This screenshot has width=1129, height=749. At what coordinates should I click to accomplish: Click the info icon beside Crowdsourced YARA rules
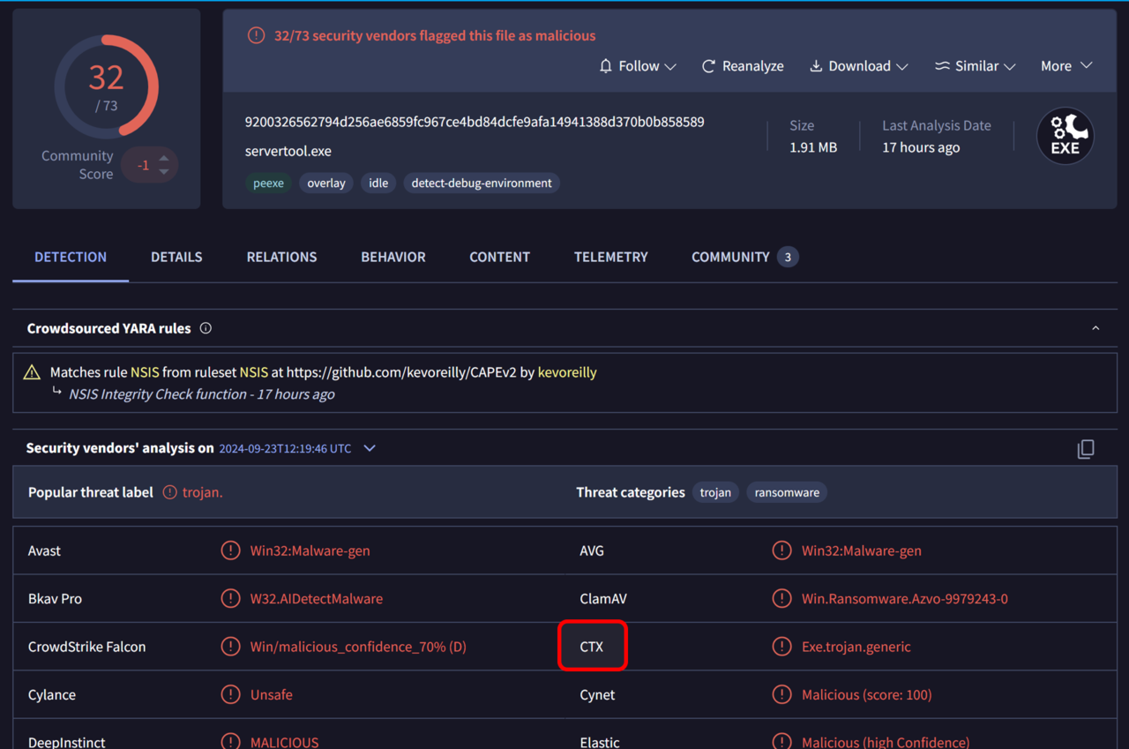206,328
